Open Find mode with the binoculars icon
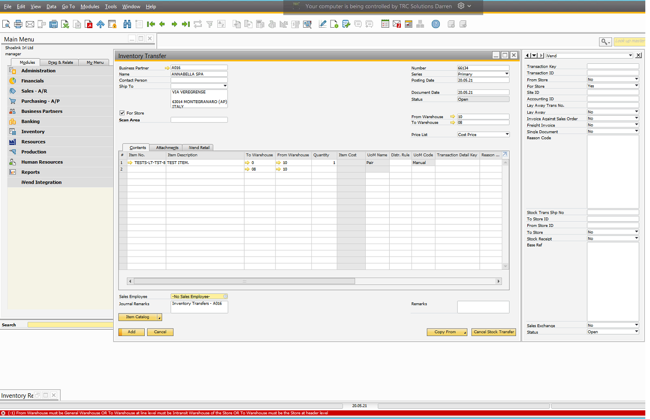 click(x=127, y=24)
